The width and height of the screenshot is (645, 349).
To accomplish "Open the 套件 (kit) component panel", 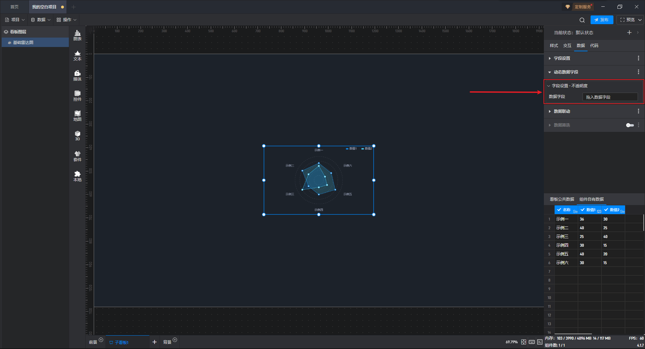I will (77, 156).
